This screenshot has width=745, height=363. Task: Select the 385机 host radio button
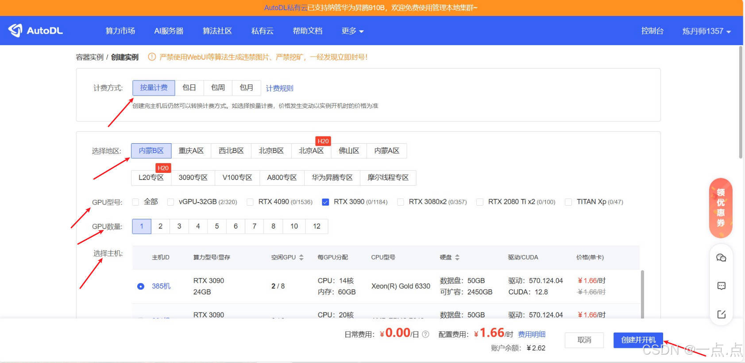141,287
